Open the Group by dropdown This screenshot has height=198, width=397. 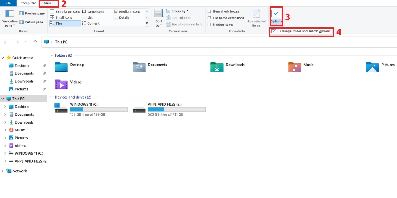coord(177,11)
